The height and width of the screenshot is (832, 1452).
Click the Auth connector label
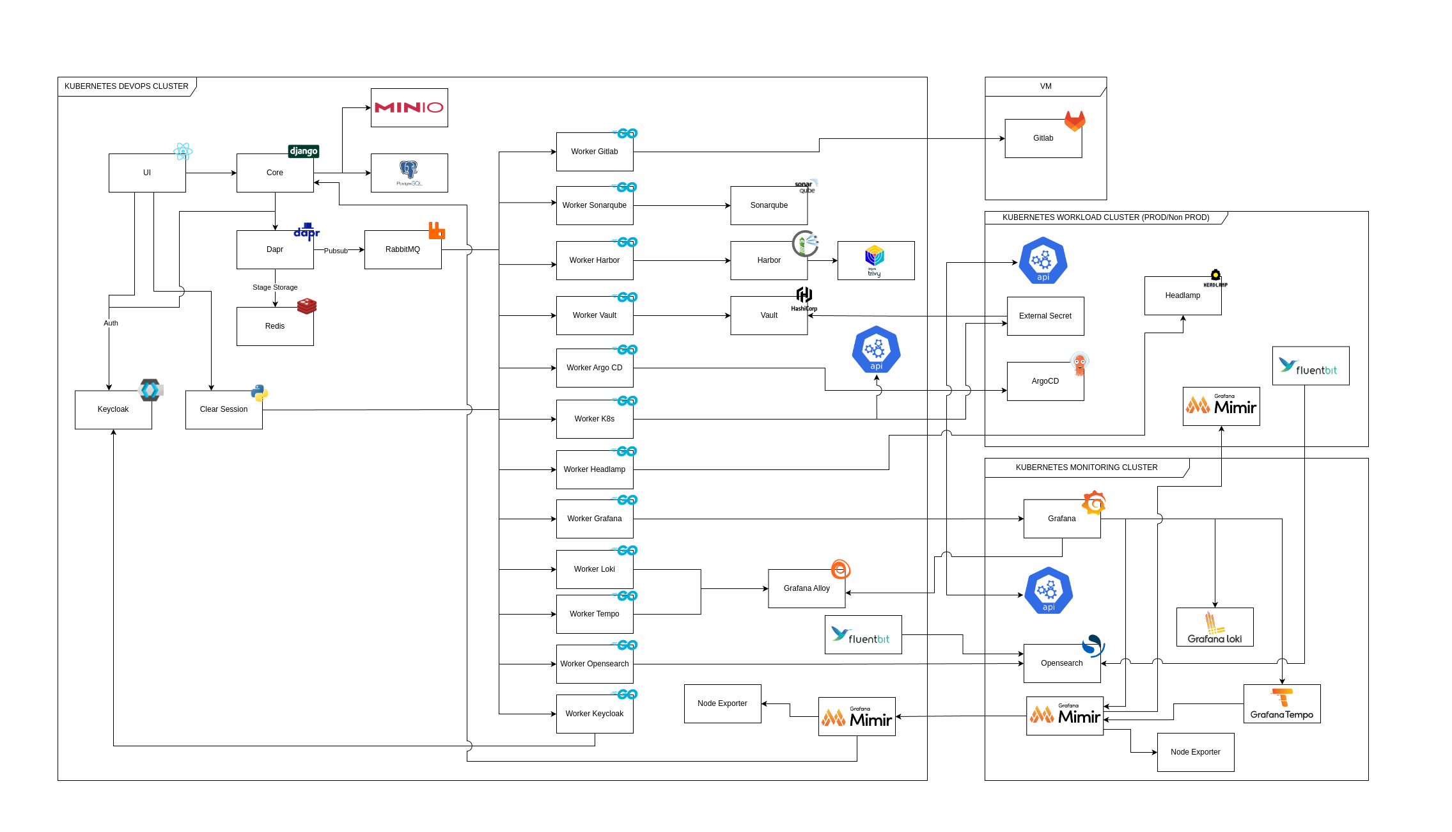pos(111,323)
